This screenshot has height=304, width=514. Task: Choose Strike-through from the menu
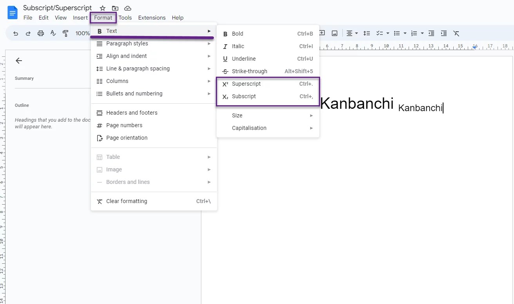click(249, 71)
